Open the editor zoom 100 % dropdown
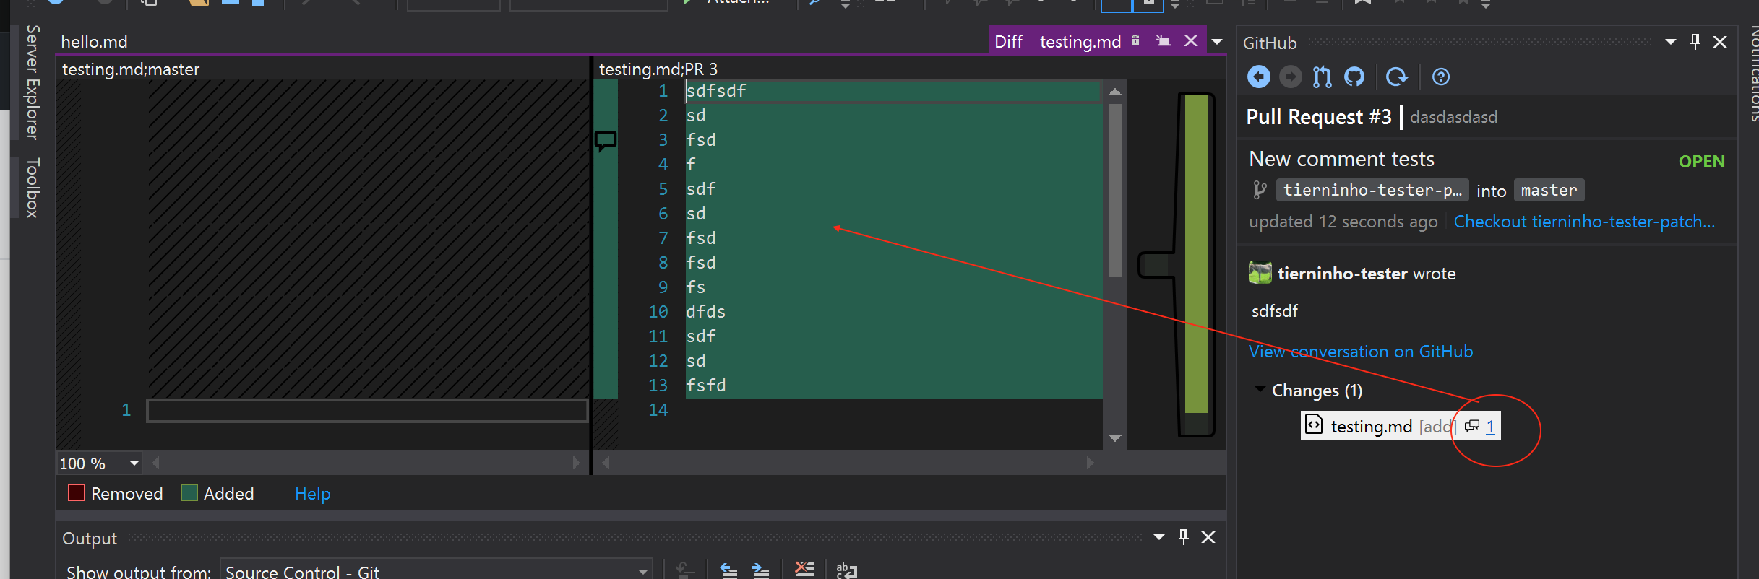Screen dimensions: 1759x579 [x=134, y=463]
